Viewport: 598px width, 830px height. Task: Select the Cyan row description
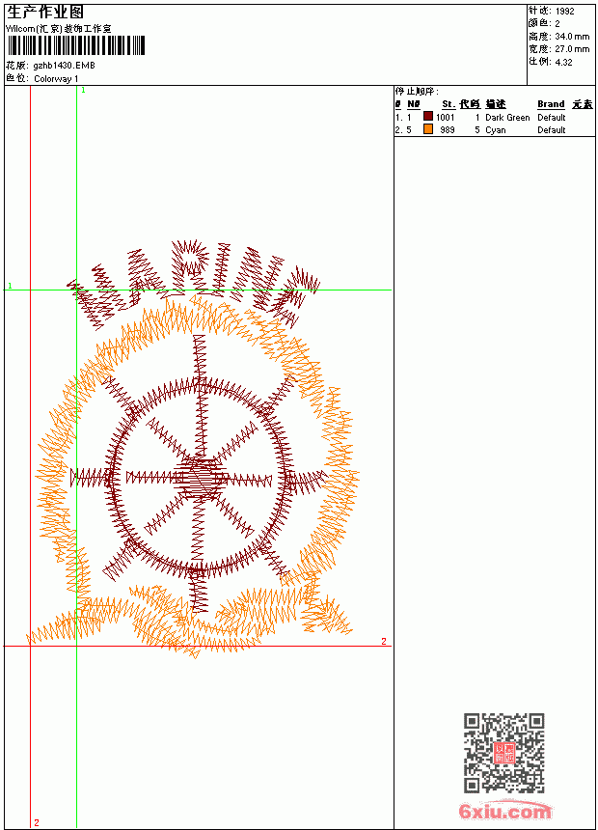pos(496,130)
